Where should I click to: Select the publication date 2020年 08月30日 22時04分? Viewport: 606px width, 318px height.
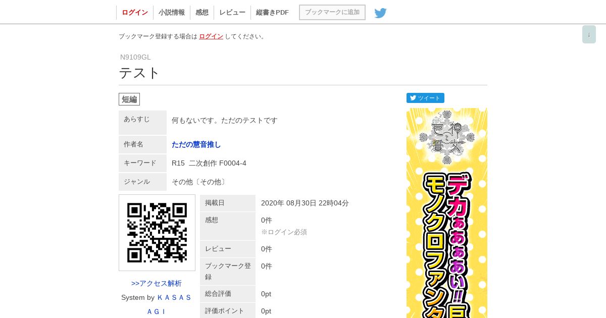(x=305, y=203)
